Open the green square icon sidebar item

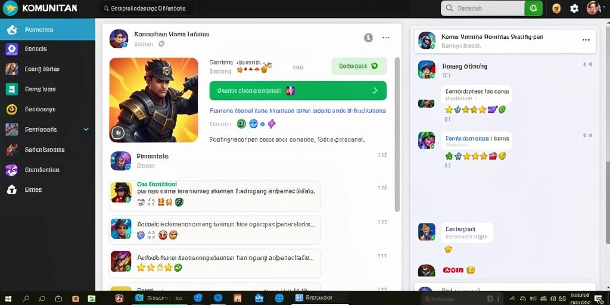click(12, 89)
